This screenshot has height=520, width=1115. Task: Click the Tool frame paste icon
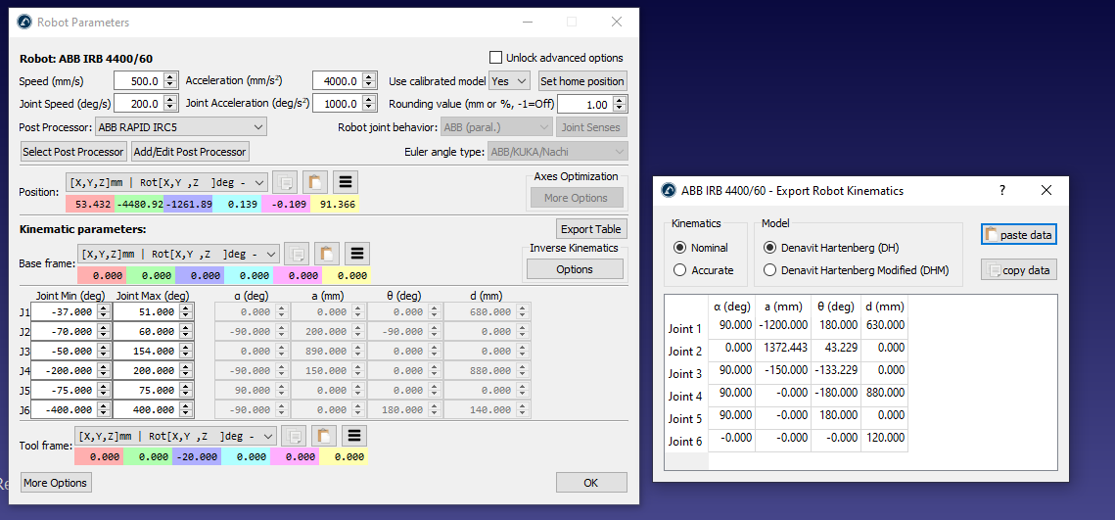point(323,436)
